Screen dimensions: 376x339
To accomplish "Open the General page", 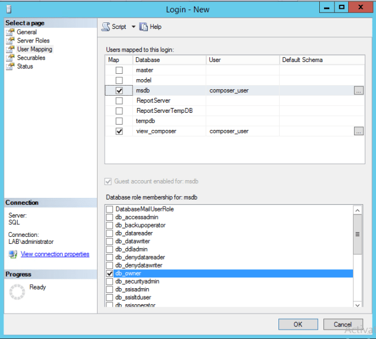I will pyautogui.click(x=27, y=32).
